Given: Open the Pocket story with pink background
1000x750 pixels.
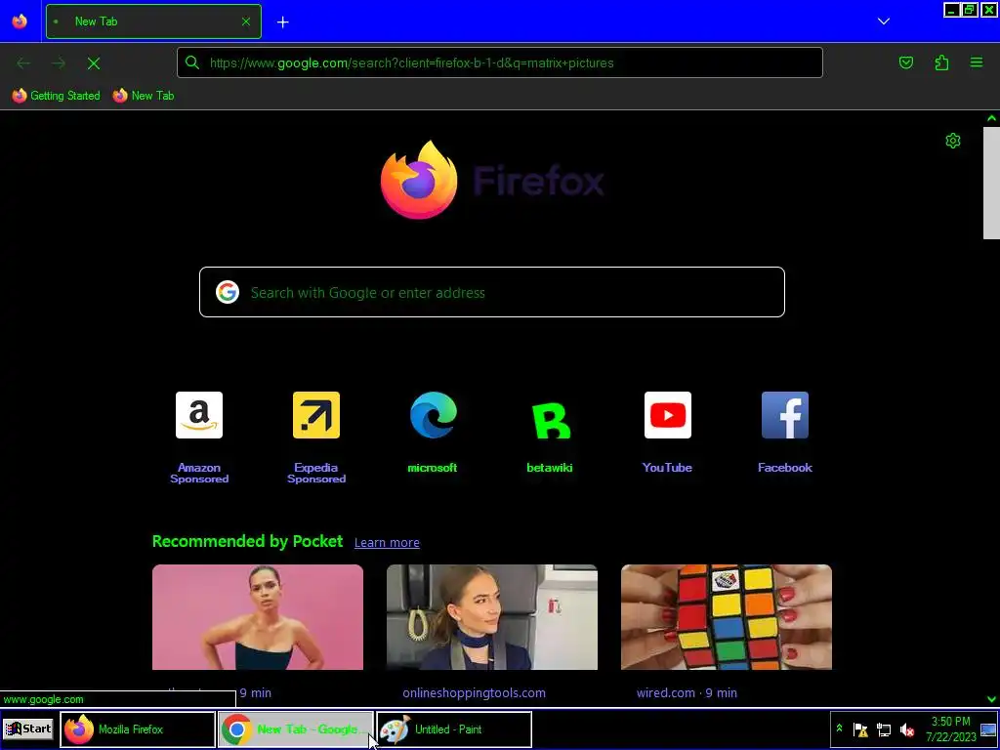Looking at the screenshot, I should 258,617.
